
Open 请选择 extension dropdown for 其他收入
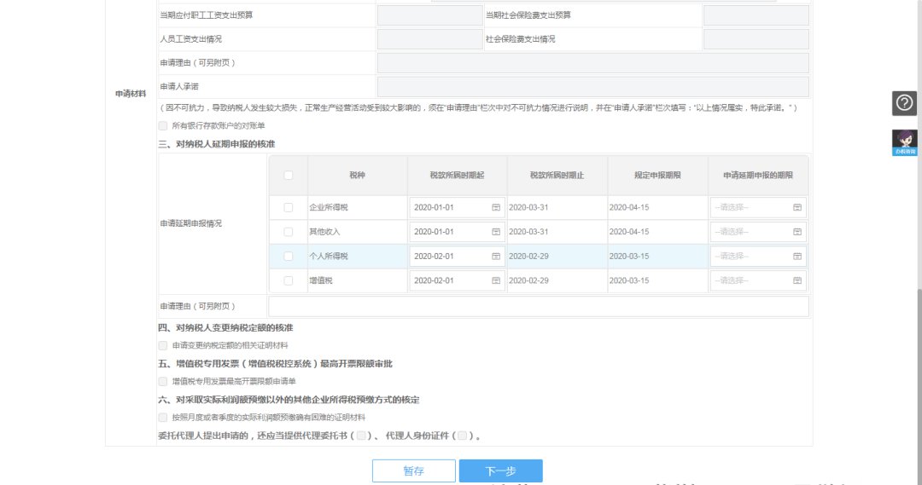coord(757,232)
